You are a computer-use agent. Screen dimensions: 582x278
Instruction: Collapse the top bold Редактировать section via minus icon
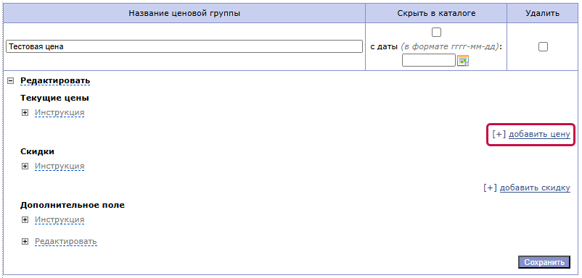(x=11, y=80)
